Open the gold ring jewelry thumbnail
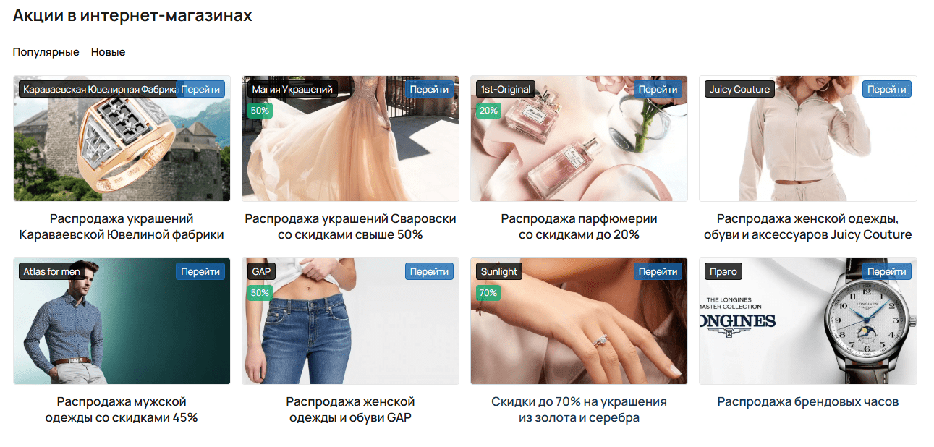This screenshot has height=447, width=934. [122, 138]
